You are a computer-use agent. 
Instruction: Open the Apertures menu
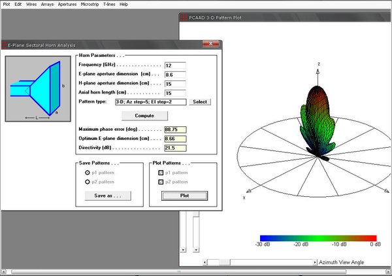[67, 5]
